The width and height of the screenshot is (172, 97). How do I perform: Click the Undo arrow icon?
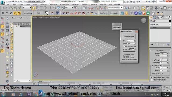(x=3, y=8)
